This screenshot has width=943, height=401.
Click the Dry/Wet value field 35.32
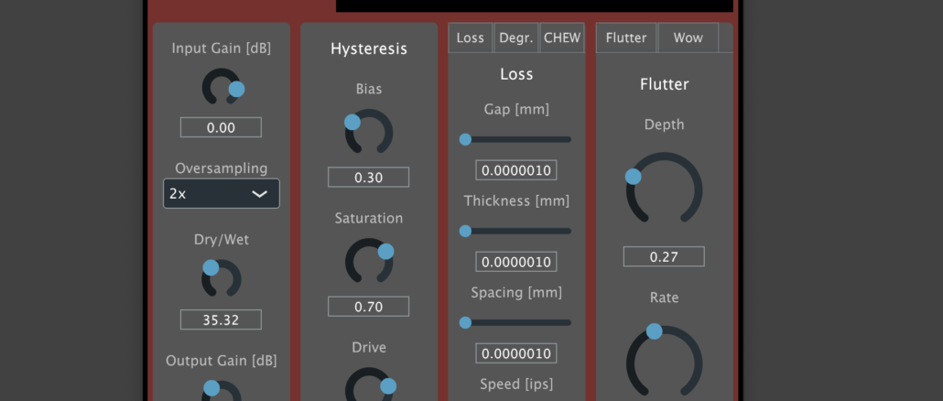(x=221, y=320)
